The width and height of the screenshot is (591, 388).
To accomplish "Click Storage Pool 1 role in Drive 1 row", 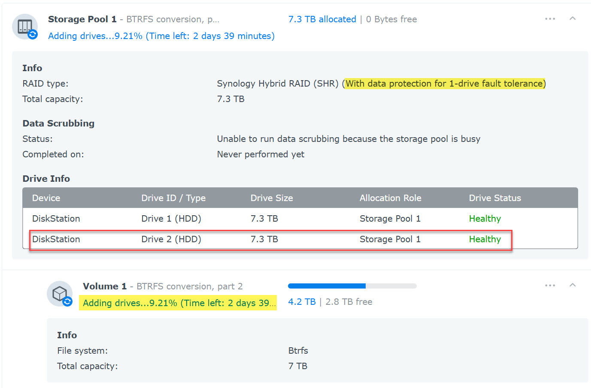I will (x=390, y=219).
